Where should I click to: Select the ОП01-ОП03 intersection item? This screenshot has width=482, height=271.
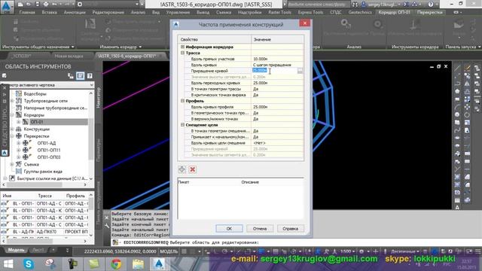coord(48,157)
